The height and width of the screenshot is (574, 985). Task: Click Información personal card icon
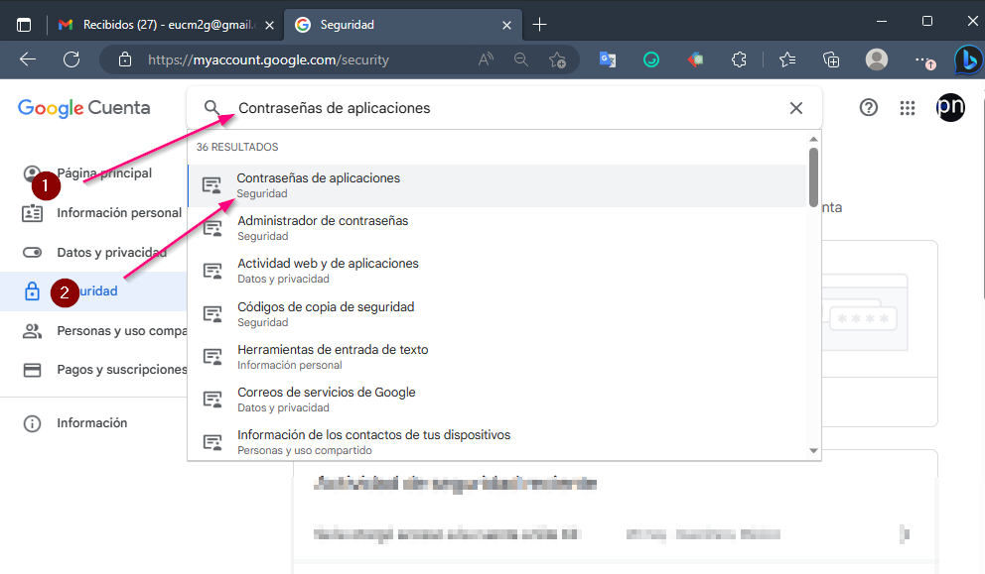tap(32, 213)
